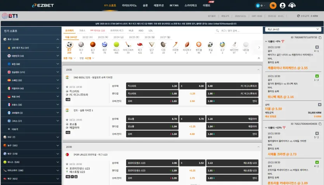Image resolution: width=324 pixels, height=185 pixels.
Task: Open the BT1 sports menu item
Action: 110,5
